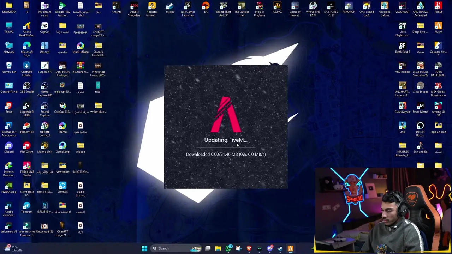Open File Explorer from the taskbar

218,248
